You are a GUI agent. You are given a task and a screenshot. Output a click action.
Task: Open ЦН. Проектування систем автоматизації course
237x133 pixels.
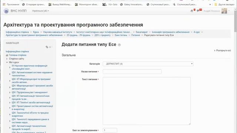coord(32,108)
